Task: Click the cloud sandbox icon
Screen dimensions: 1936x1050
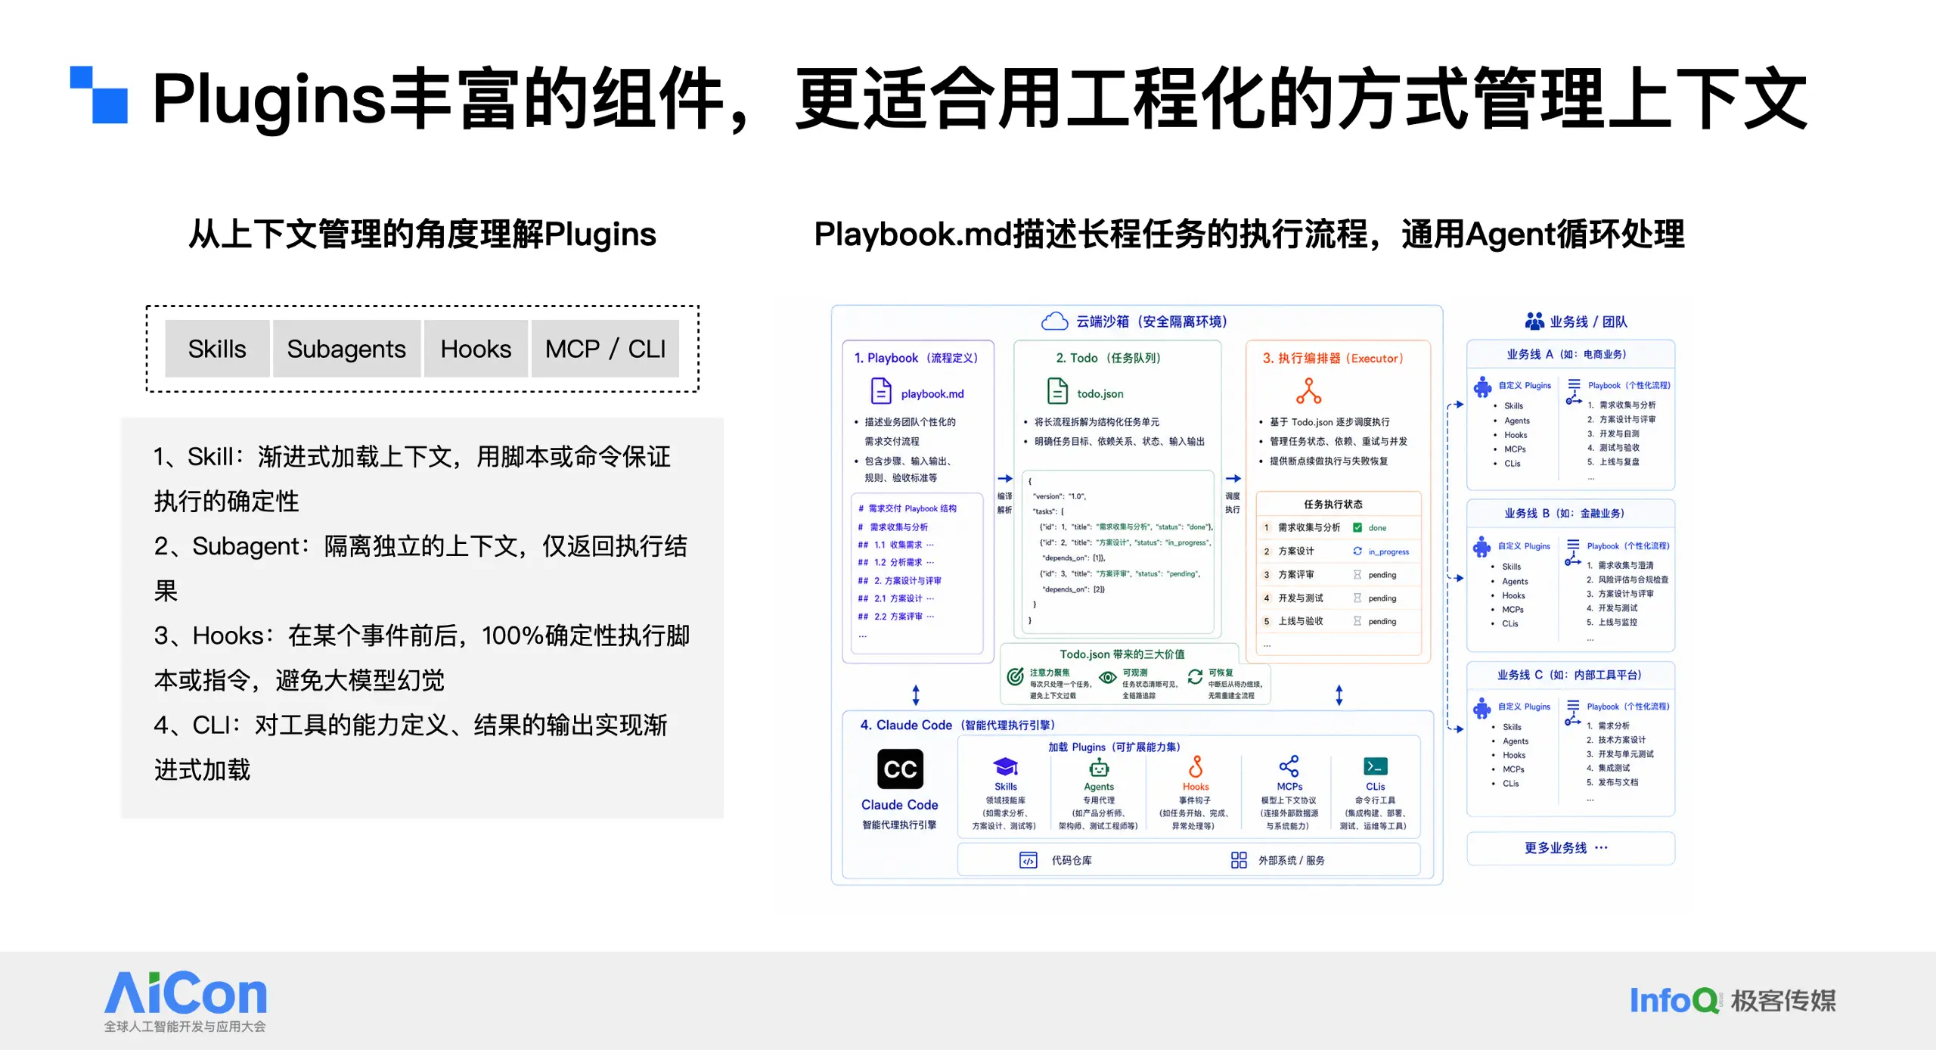Action: pos(1054,322)
